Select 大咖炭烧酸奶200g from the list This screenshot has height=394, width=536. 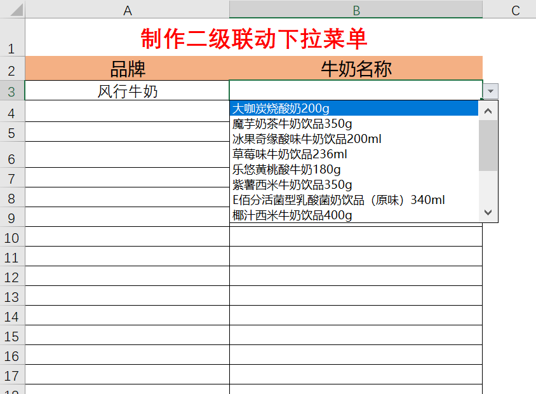click(x=354, y=109)
